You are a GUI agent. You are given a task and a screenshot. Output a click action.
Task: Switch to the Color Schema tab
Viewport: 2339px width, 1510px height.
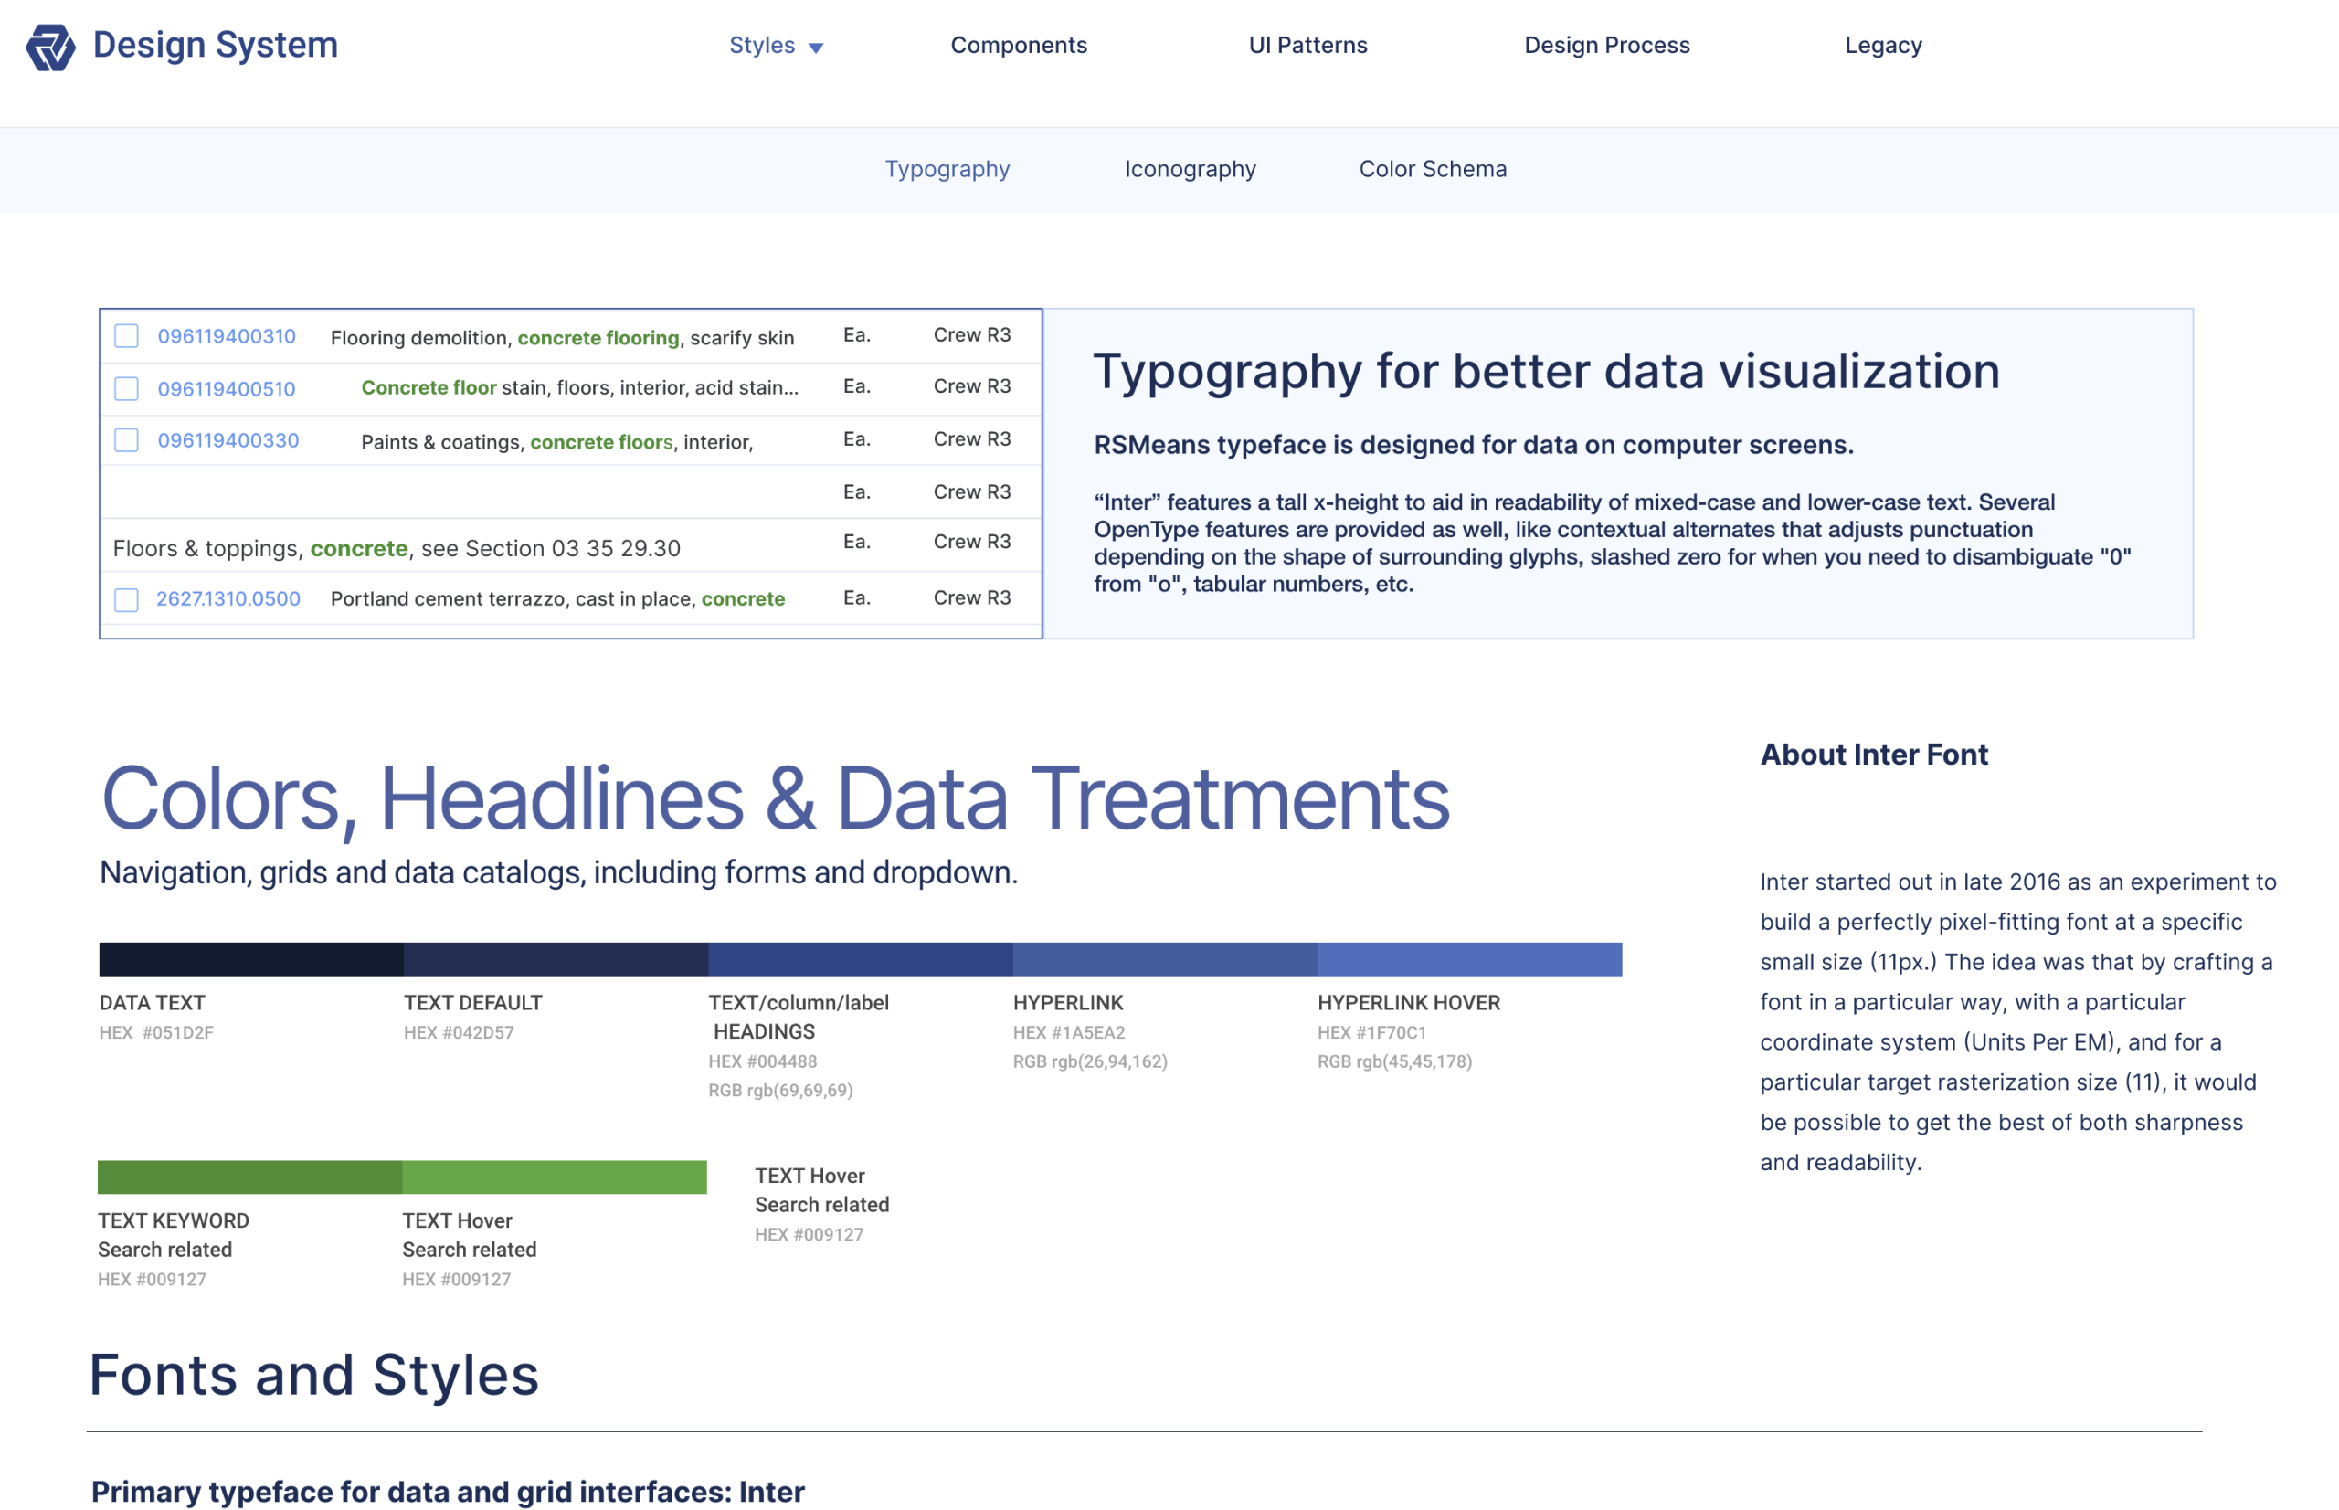click(1432, 169)
